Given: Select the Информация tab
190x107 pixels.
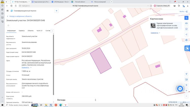Looking at the screenshot, I should point(11,31).
